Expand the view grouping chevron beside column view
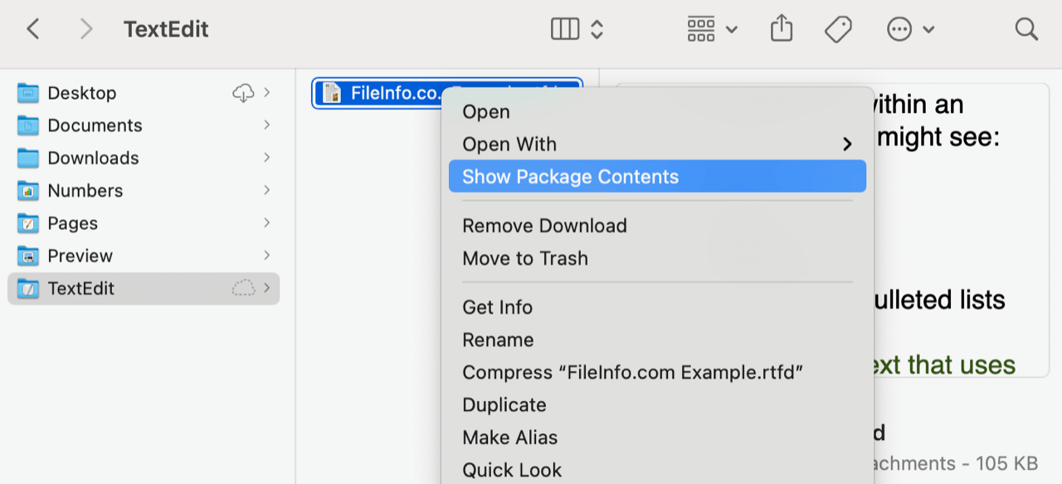Screen dimensions: 1062x484 (595, 28)
